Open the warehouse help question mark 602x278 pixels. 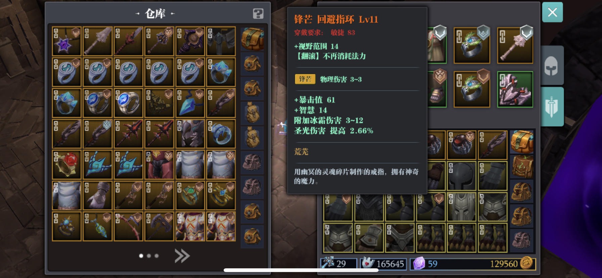[x=258, y=14]
